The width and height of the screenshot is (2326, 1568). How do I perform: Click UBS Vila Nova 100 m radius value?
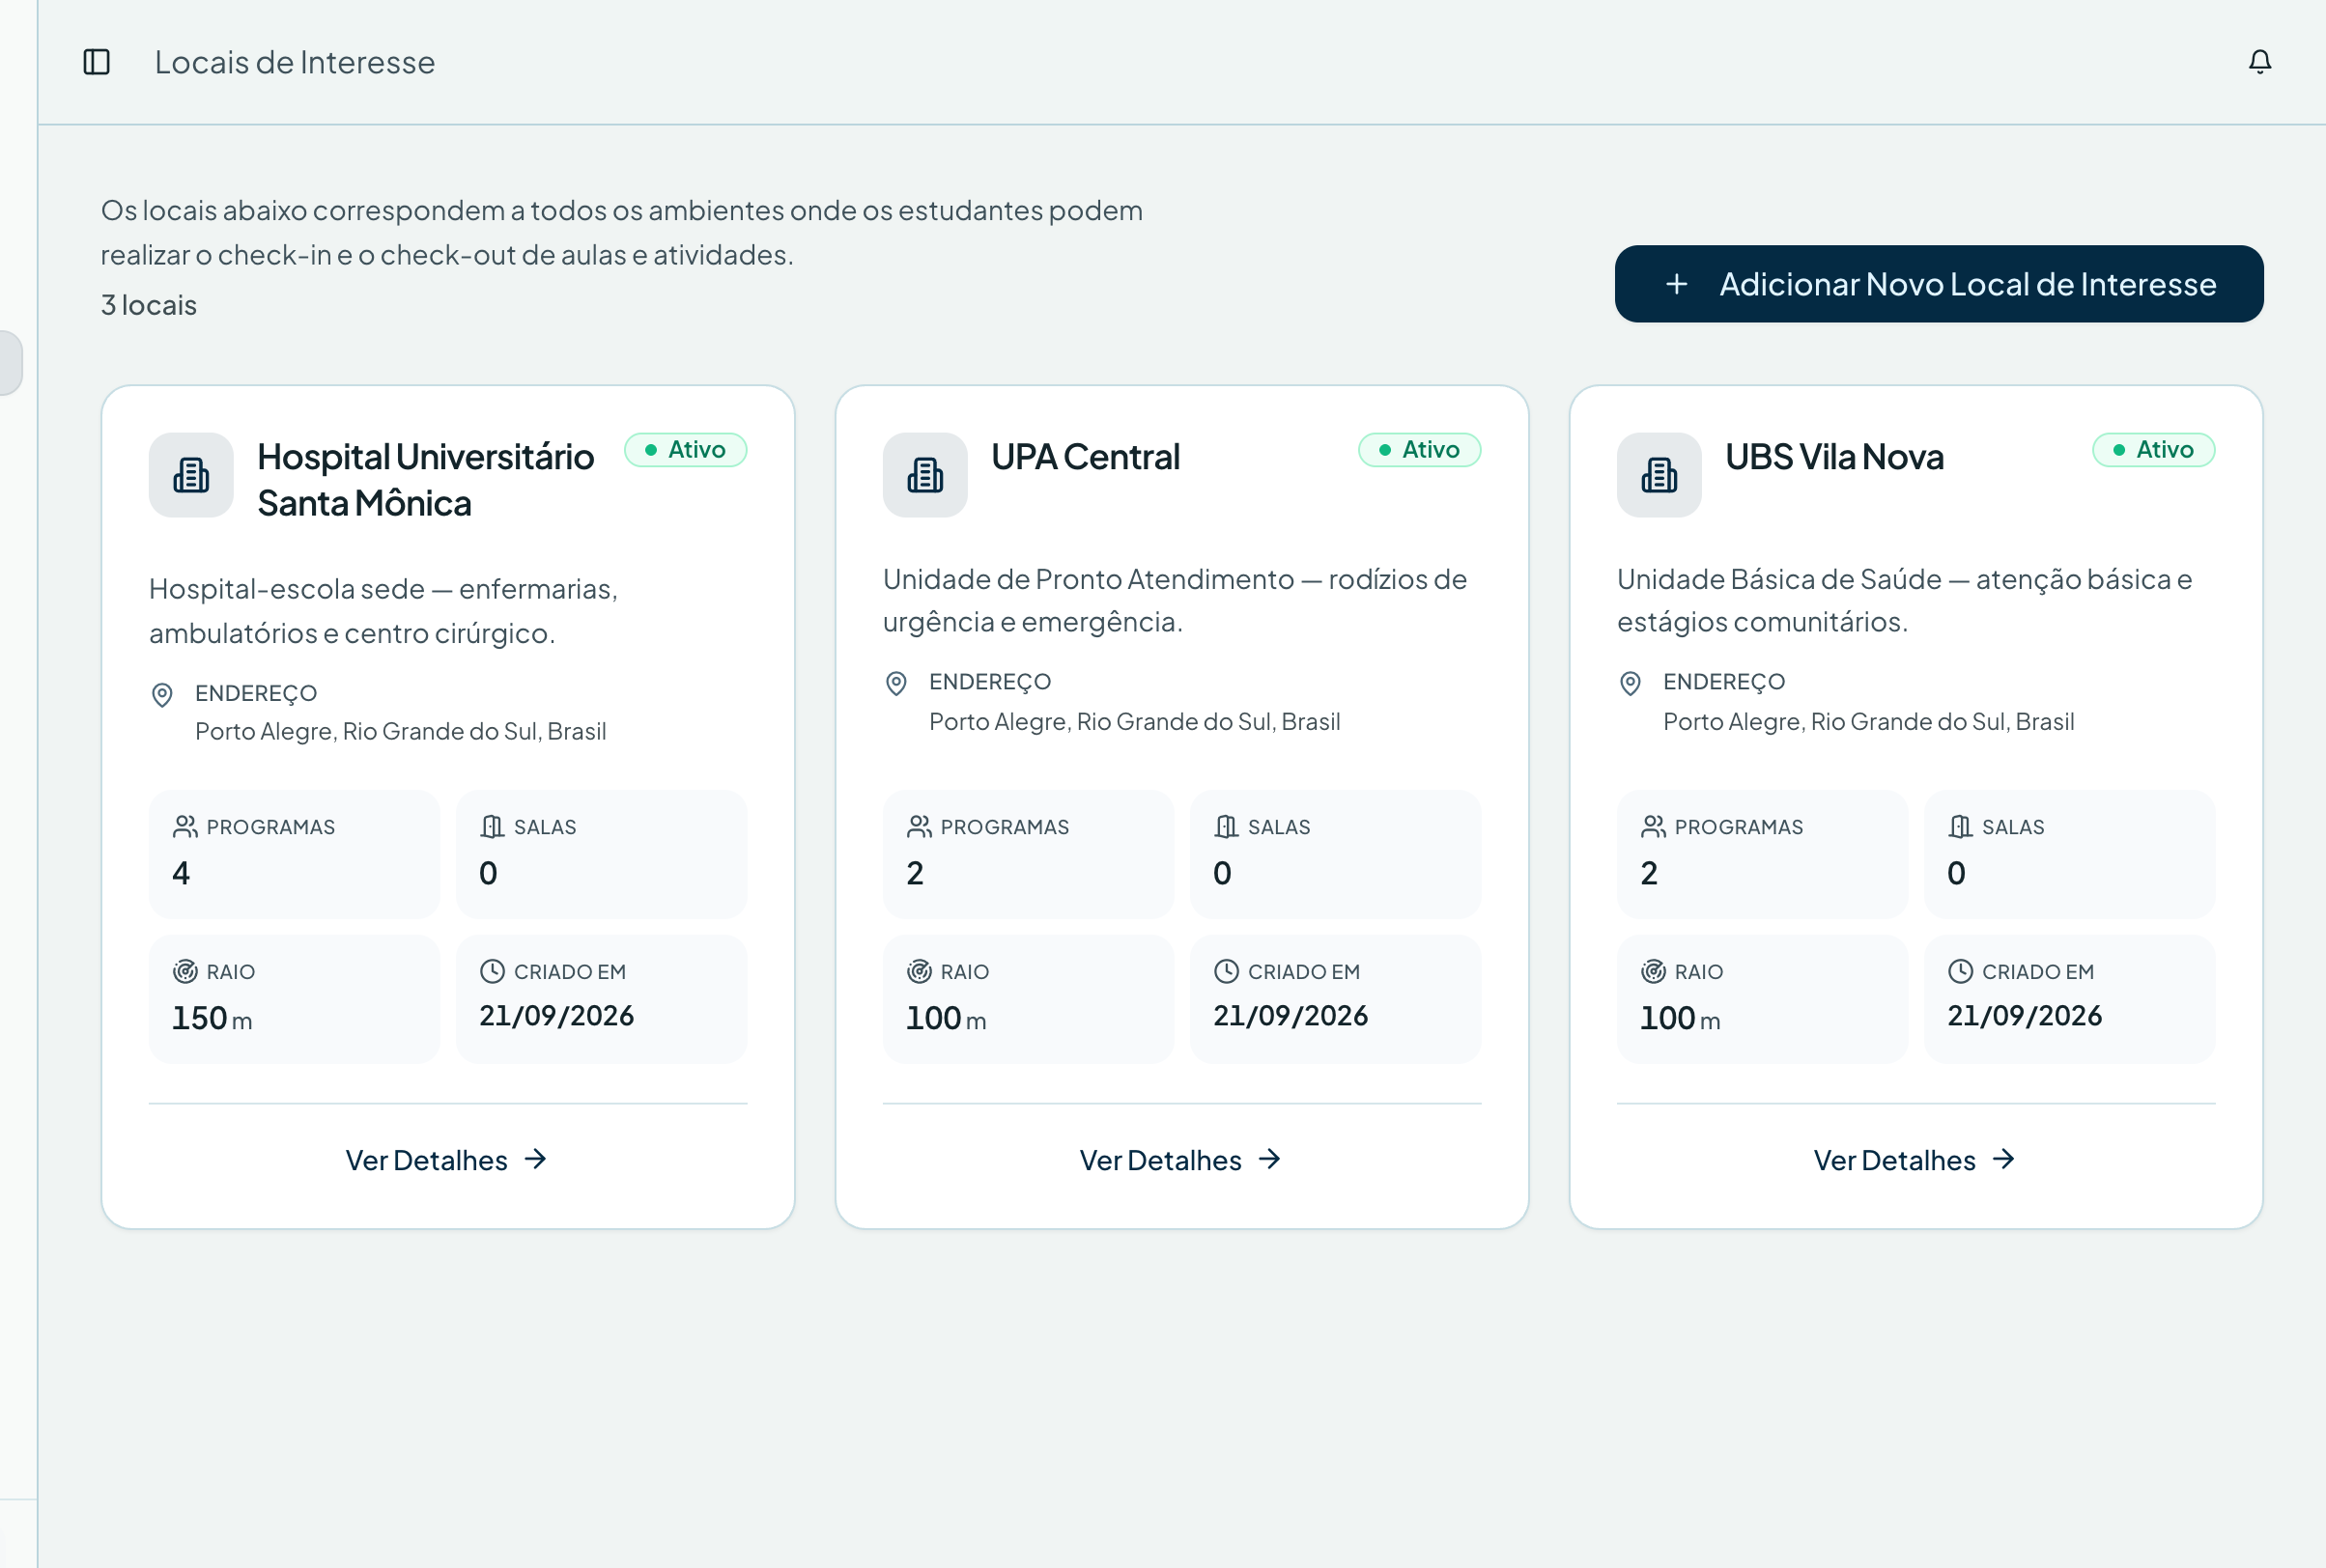pyautogui.click(x=1681, y=1018)
